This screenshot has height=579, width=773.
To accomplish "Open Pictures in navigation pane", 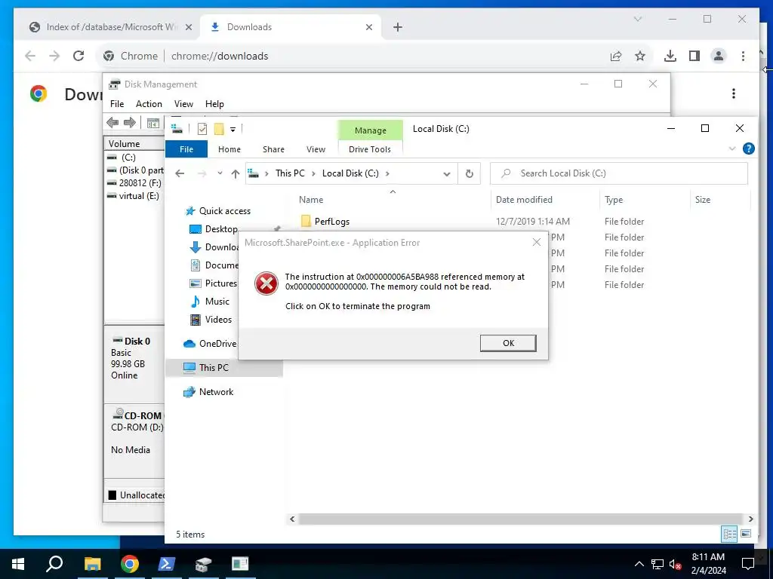I will coord(221,283).
